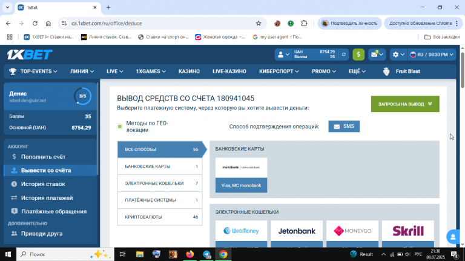Go back with the browser back arrow
465x261 pixels.
pos(8,24)
